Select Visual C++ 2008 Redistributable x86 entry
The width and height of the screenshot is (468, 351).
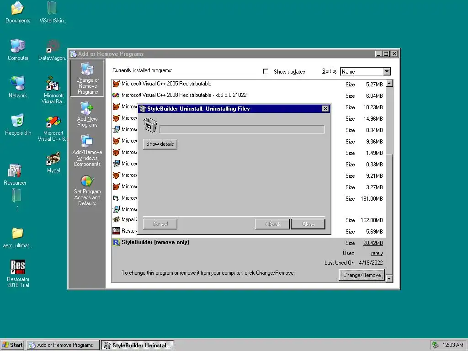[184, 95]
